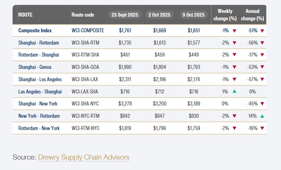Click weekly red arrow in Shanghai - Genoa row

(x=234, y=67)
